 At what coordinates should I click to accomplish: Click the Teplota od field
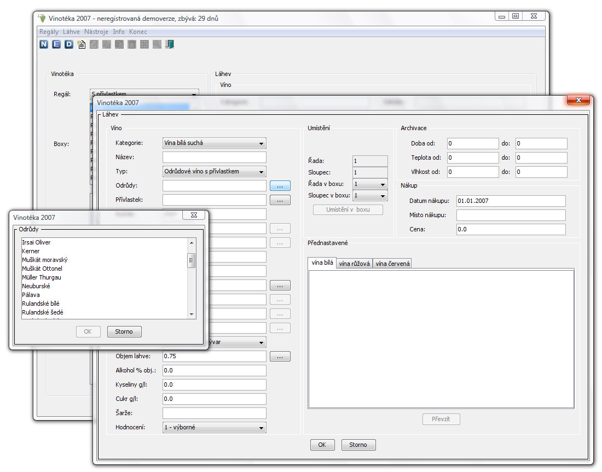pos(473,158)
